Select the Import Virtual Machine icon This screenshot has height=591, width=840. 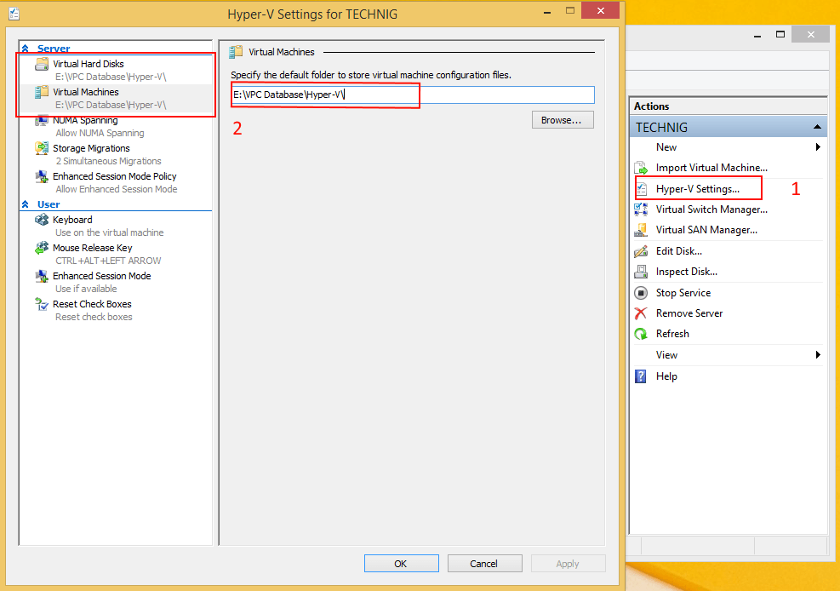(640, 167)
